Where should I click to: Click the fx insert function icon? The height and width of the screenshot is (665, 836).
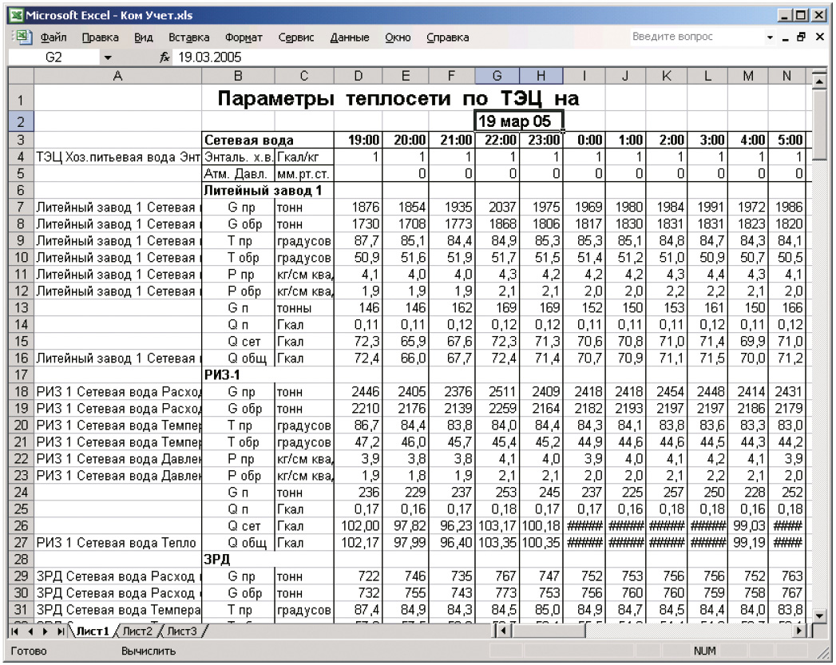coord(164,57)
